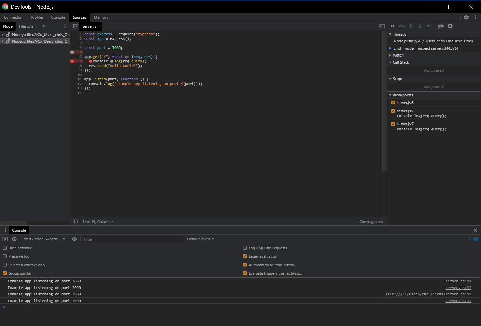Disable Autocomplete from history checkbox
Screen dimensions: 481x326
pyautogui.click(x=245, y=265)
